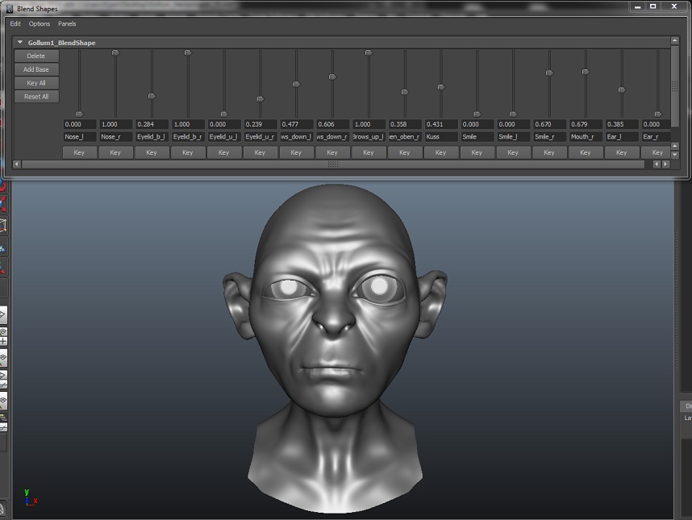
Task: Click the Smile_r slider handle
Action: [550, 73]
